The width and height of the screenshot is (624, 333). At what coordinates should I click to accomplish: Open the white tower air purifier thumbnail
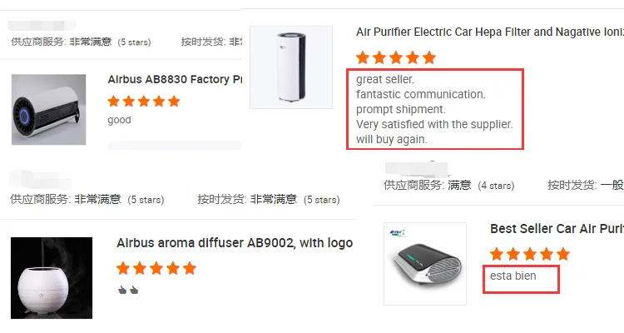point(291,67)
